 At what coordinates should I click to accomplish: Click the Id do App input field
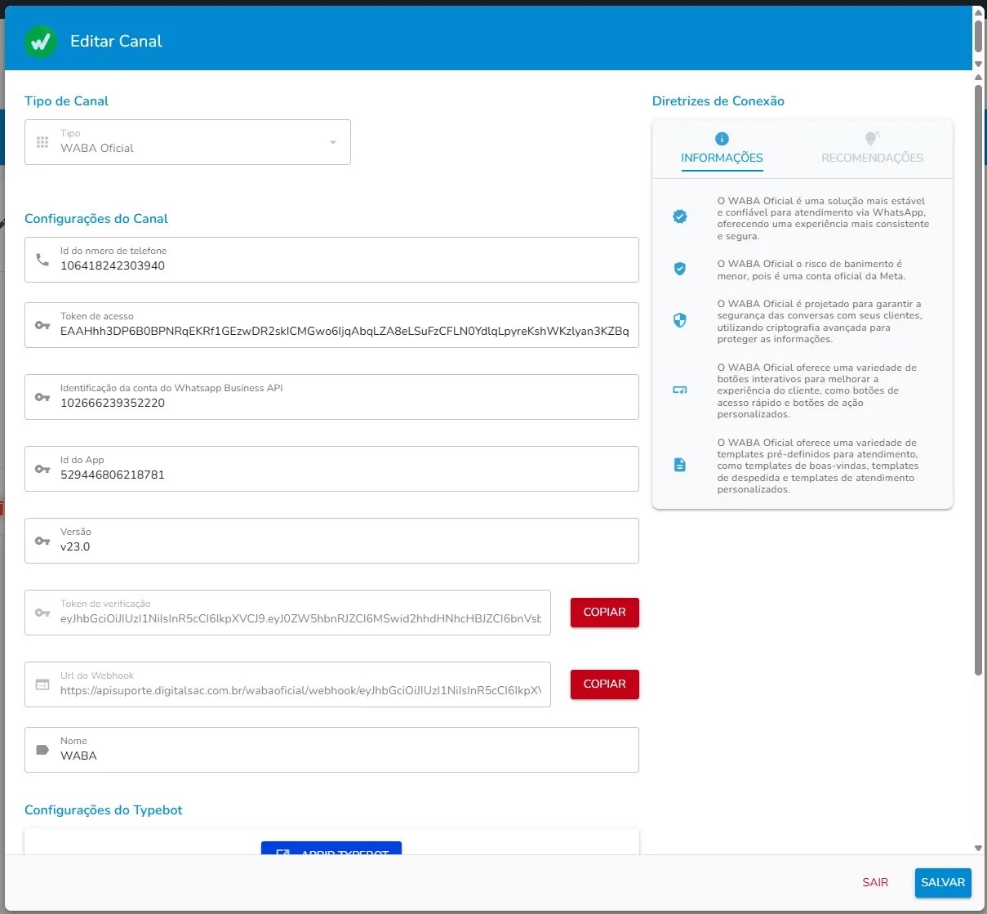331,469
